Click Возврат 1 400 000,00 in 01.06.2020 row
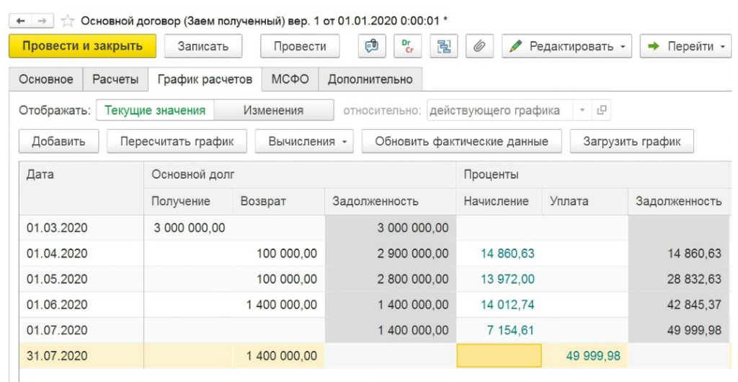The width and height of the screenshot is (738, 382). click(282, 304)
